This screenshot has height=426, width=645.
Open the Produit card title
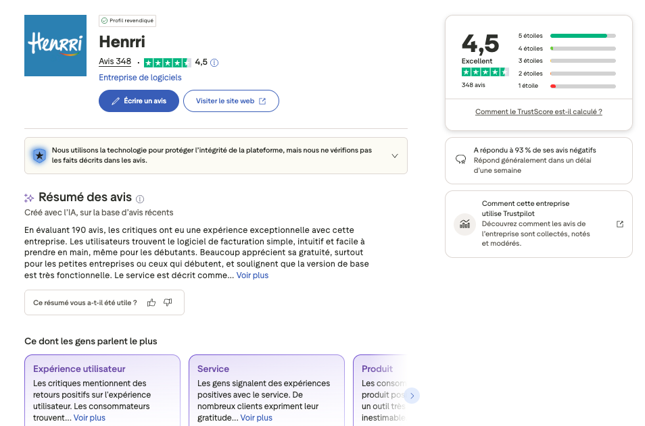[x=377, y=369]
